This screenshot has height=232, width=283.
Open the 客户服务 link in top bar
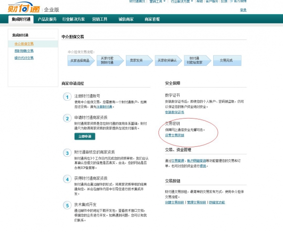212,1
